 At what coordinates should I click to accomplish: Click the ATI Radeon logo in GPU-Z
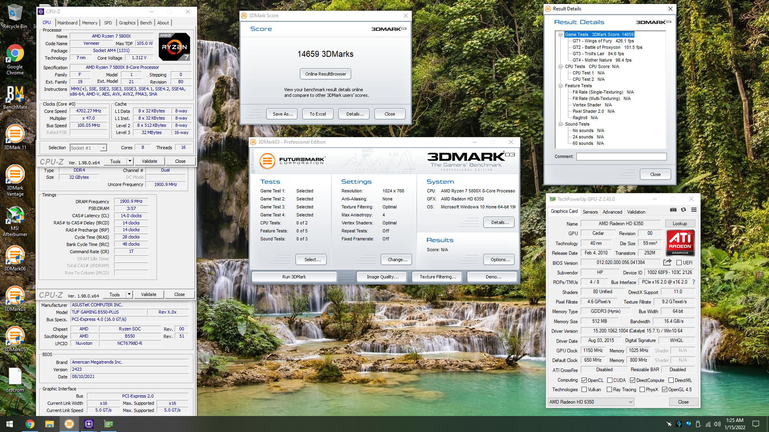(x=680, y=243)
